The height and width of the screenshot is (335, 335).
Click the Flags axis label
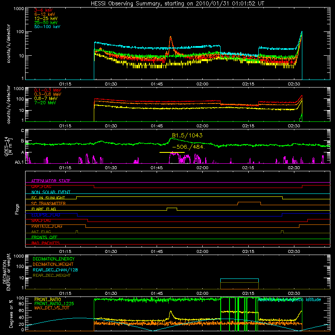pyautogui.click(x=17, y=209)
